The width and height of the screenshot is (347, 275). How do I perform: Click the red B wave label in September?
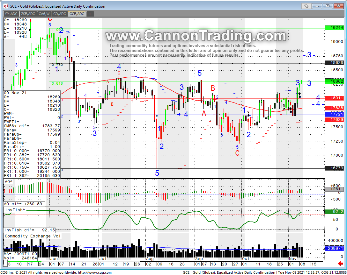tap(213, 88)
